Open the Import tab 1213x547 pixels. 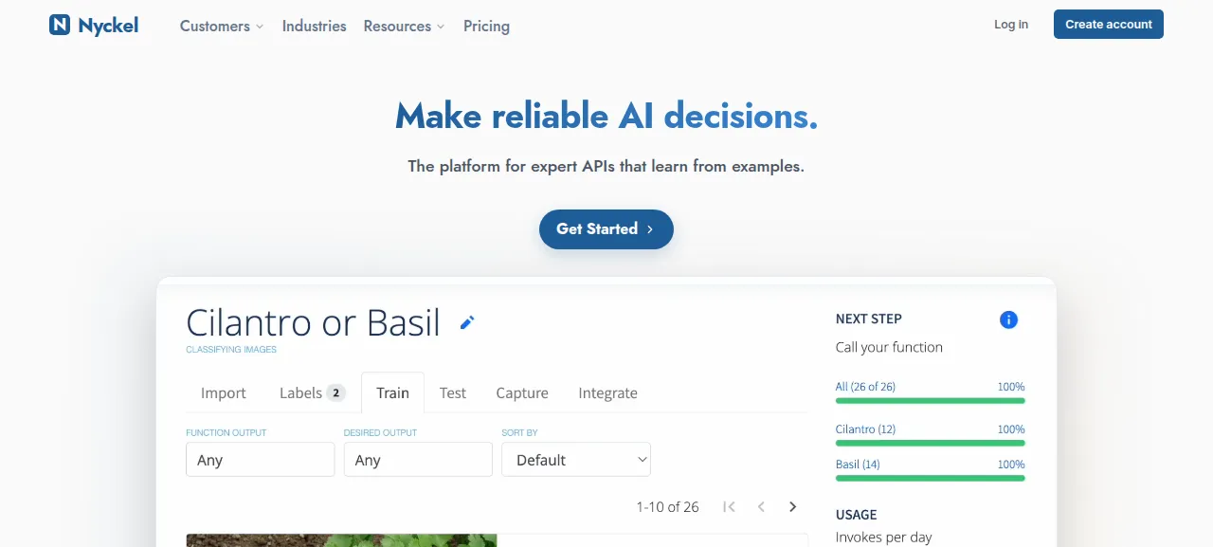[224, 392]
